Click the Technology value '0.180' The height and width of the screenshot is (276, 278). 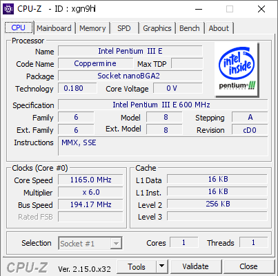pyautogui.click(x=77, y=88)
